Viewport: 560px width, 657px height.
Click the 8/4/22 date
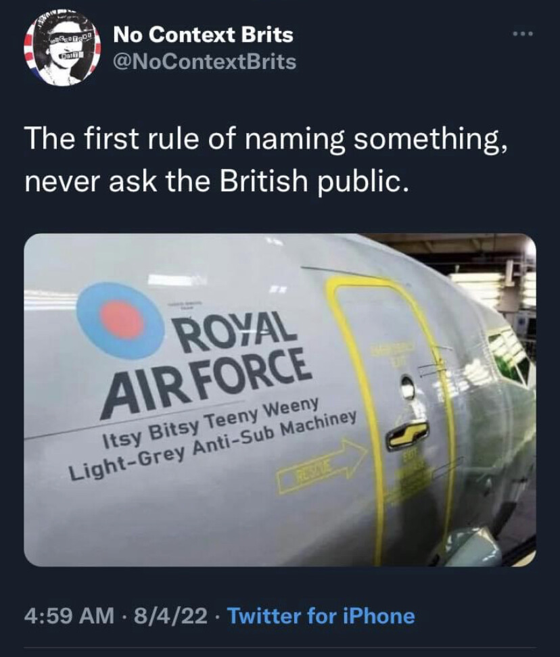[x=170, y=616]
